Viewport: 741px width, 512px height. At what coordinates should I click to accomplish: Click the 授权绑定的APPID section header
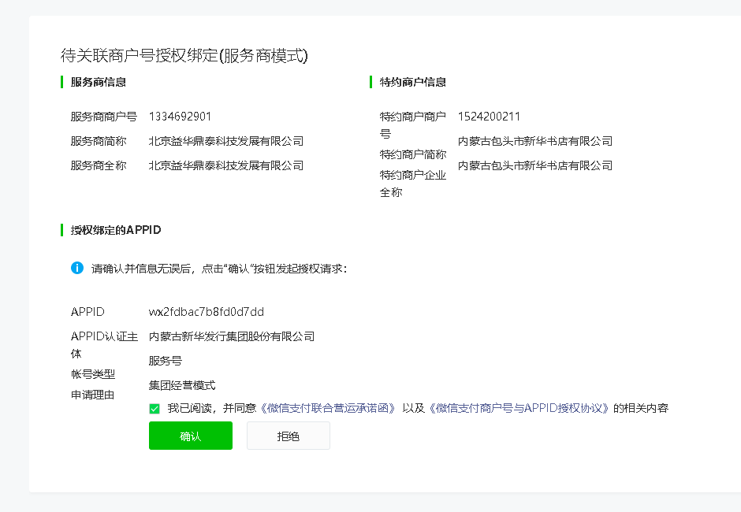click(116, 230)
